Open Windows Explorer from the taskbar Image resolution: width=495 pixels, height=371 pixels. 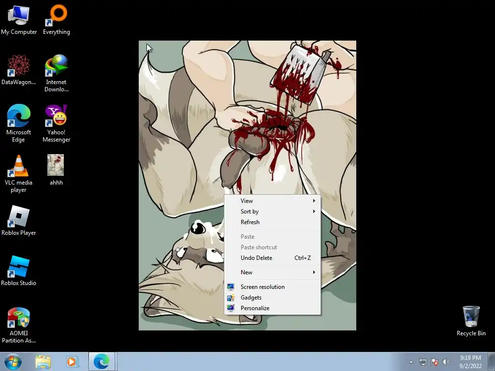click(43, 362)
